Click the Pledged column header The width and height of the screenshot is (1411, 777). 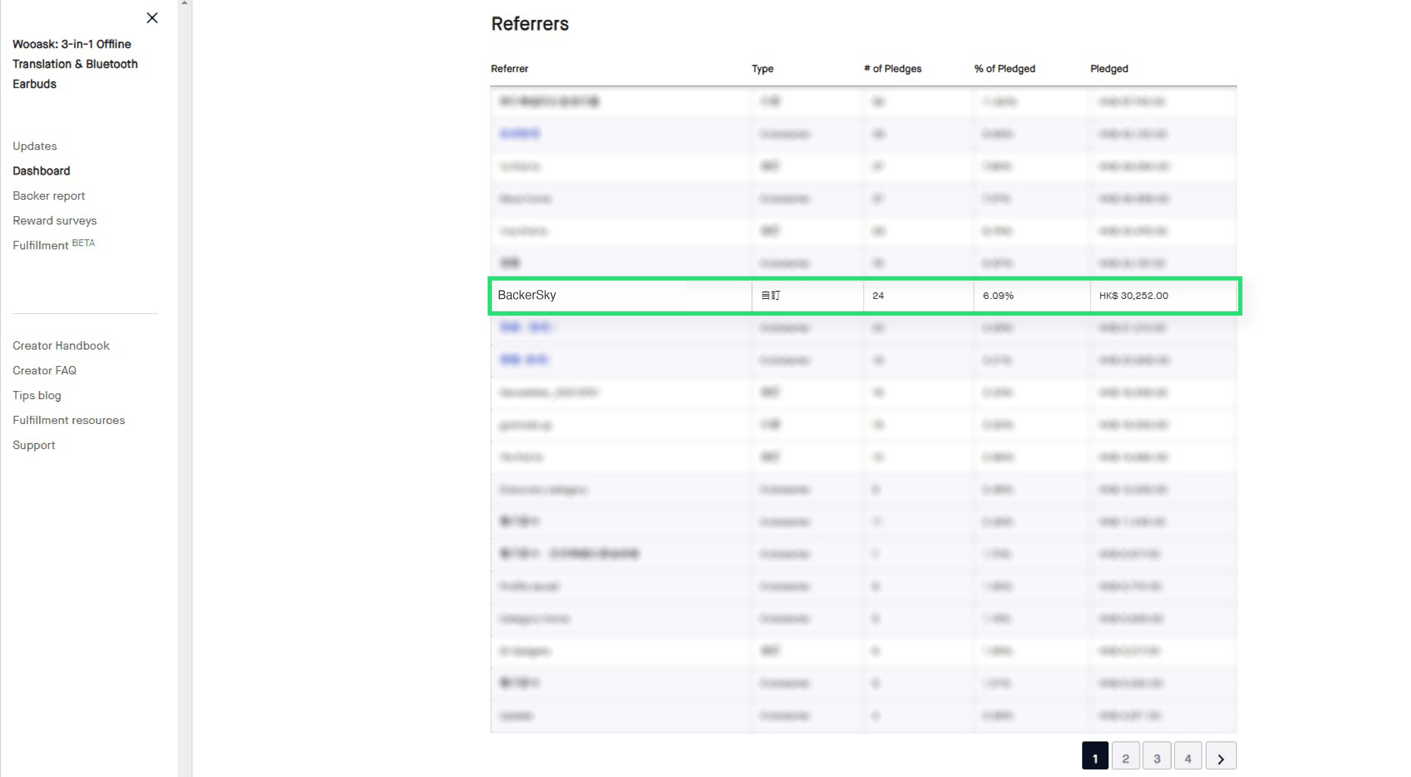[1109, 68]
